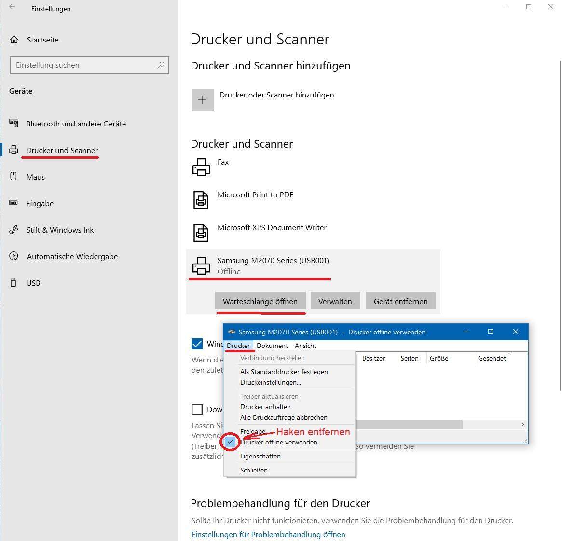562x541 pixels.
Task: Click printer icon in queue window title bar
Action: coord(232,332)
